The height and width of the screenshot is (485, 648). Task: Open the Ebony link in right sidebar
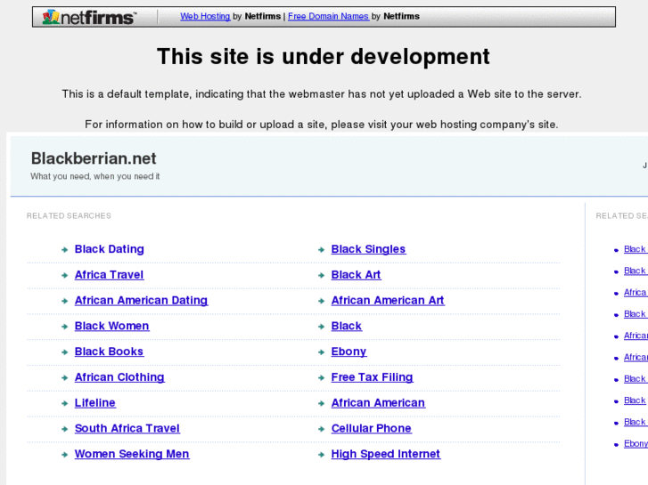pos(636,444)
